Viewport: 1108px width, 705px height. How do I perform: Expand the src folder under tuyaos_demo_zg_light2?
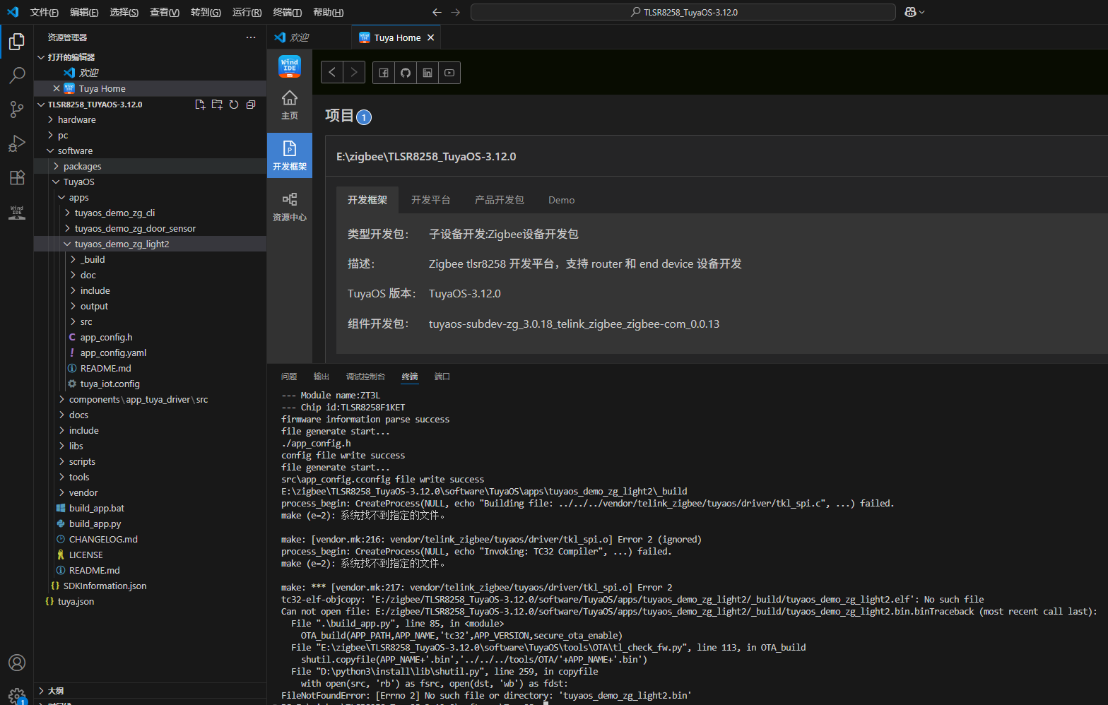86,322
